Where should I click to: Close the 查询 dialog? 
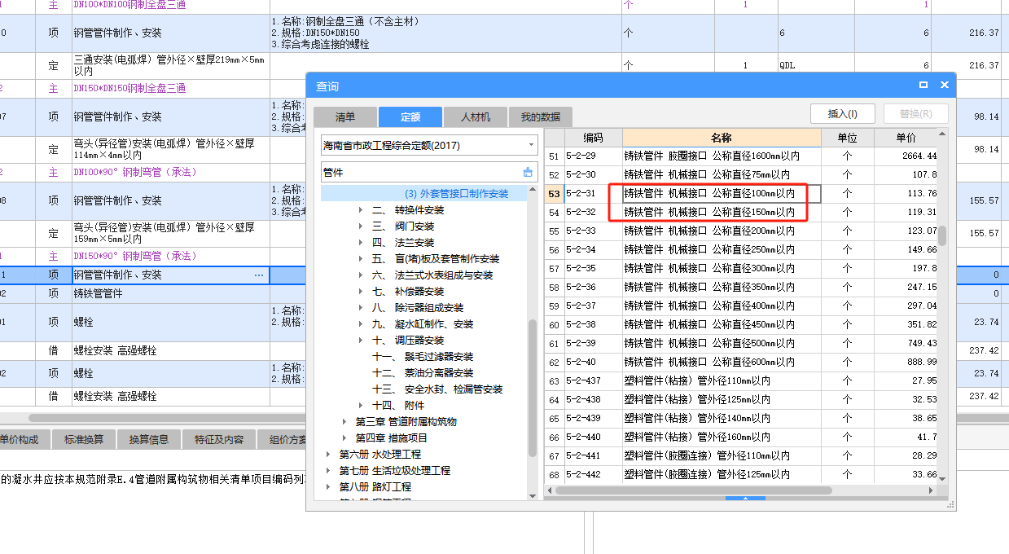click(945, 85)
